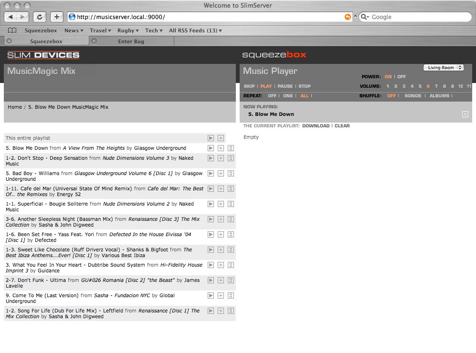Set volume to level 8
This screenshot has height=353, width=476.
pyautogui.click(x=444, y=86)
